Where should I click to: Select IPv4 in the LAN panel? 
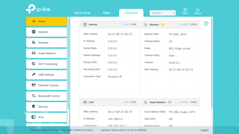tap(126, 102)
